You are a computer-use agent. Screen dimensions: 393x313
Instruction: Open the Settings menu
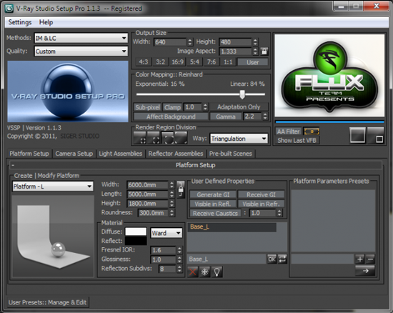coord(20,22)
